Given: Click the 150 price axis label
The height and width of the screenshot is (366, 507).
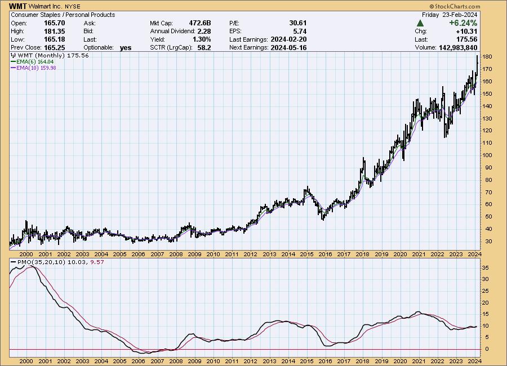Looking at the screenshot, I should point(487,94).
